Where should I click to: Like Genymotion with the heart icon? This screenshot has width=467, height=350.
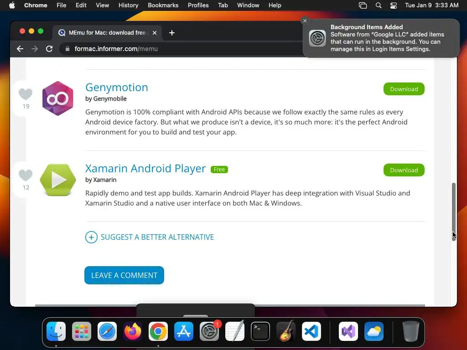tap(26, 94)
